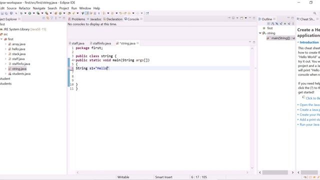Click the New Java Package icon
This screenshot has height=180, width=320.
tap(55, 13)
